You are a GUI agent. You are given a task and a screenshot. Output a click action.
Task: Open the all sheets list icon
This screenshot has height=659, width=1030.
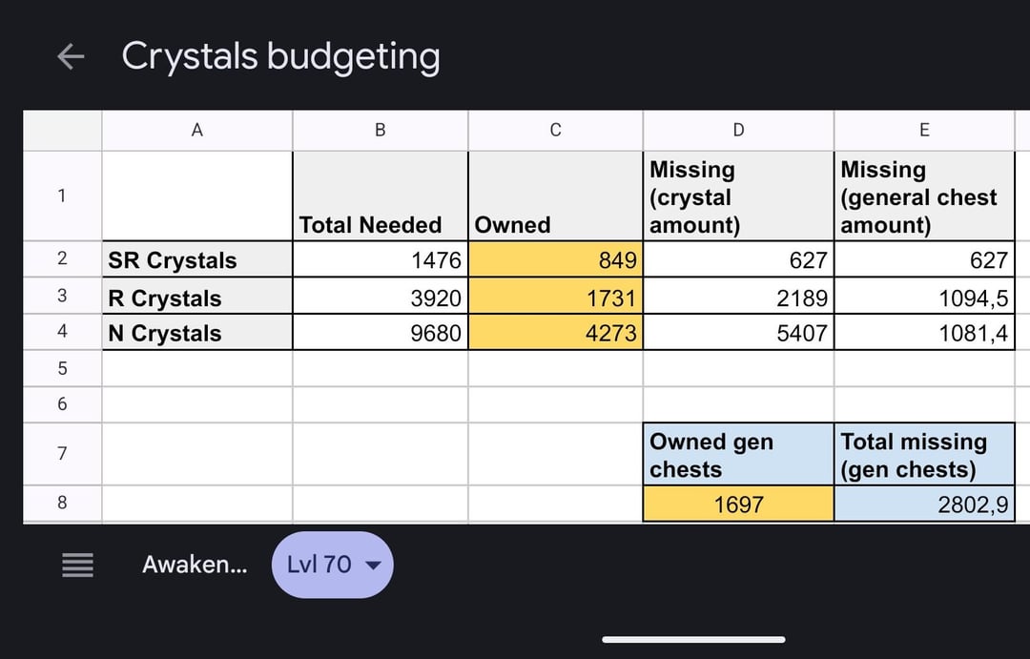(x=77, y=565)
